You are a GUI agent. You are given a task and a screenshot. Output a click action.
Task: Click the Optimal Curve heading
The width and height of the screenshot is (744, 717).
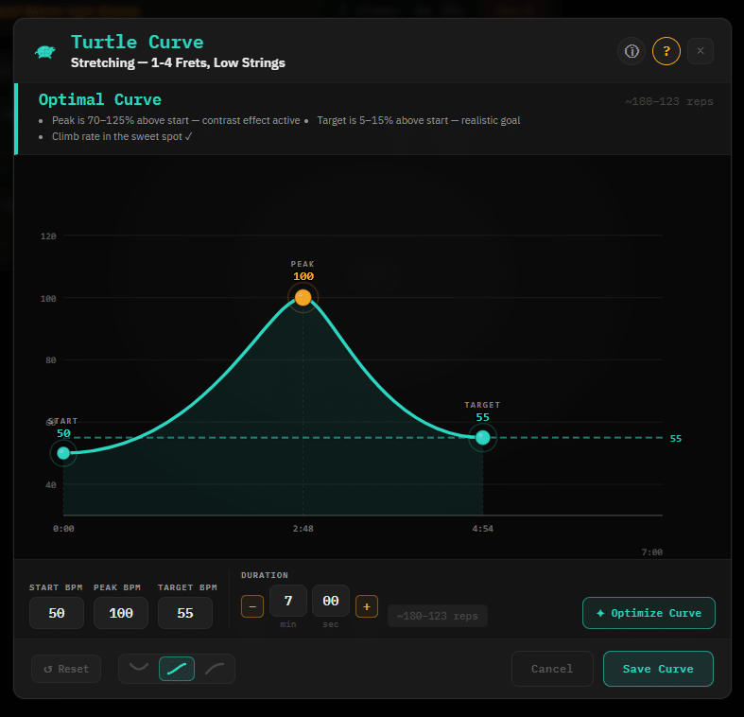click(99, 99)
